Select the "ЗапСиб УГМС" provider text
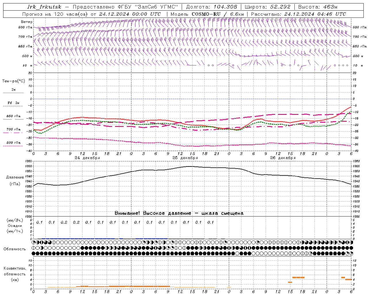Viewport: 368px width, 294px height. 157,7
